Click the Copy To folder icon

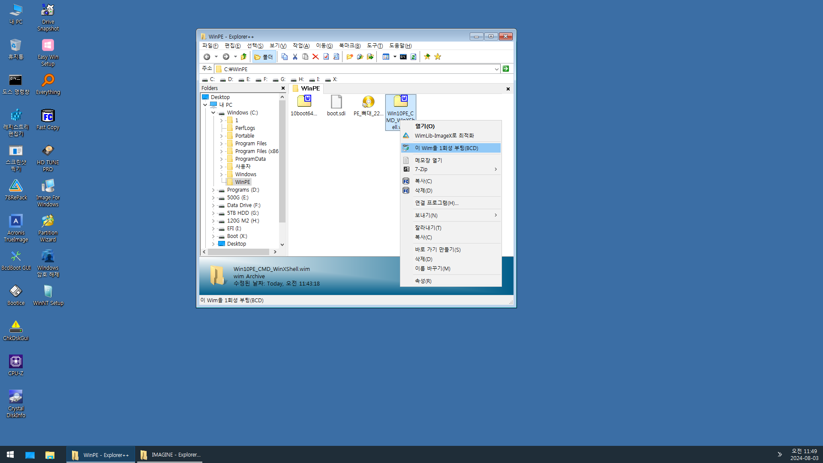pos(360,57)
